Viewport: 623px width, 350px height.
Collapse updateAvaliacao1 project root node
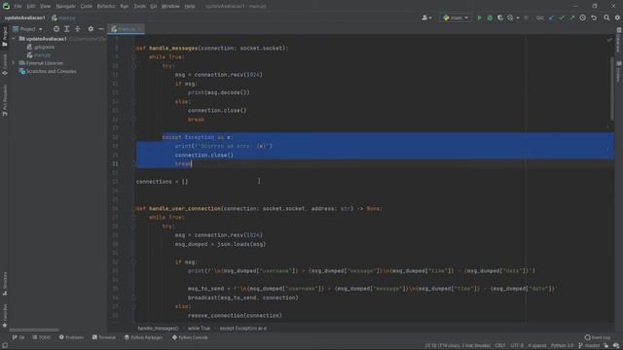[14, 39]
